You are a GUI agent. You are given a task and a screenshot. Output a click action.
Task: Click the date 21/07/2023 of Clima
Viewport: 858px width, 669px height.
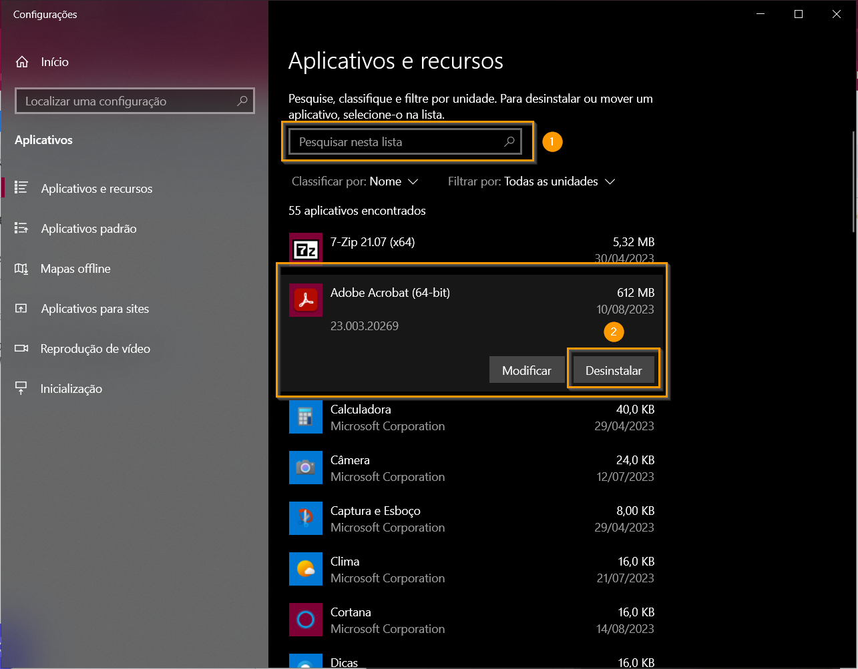pyautogui.click(x=625, y=578)
